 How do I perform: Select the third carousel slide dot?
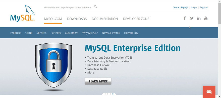[x=110, y=94]
